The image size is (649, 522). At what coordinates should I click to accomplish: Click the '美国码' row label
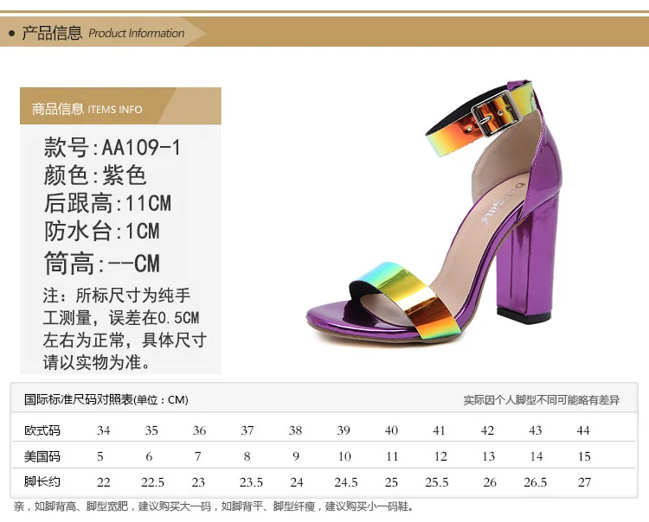click(x=42, y=456)
